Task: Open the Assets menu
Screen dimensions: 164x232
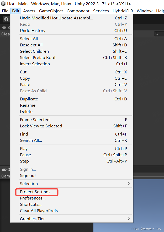Action: coord(29,11)
